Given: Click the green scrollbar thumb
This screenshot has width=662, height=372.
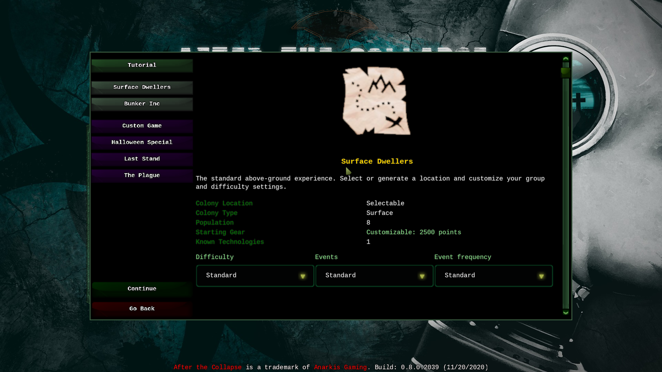Looking at the screenshot, I should (x=565, y=73).
